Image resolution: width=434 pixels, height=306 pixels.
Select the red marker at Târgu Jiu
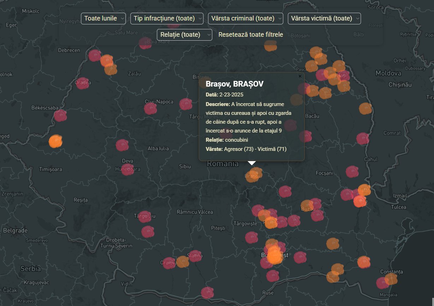click(x=145, y=217)
